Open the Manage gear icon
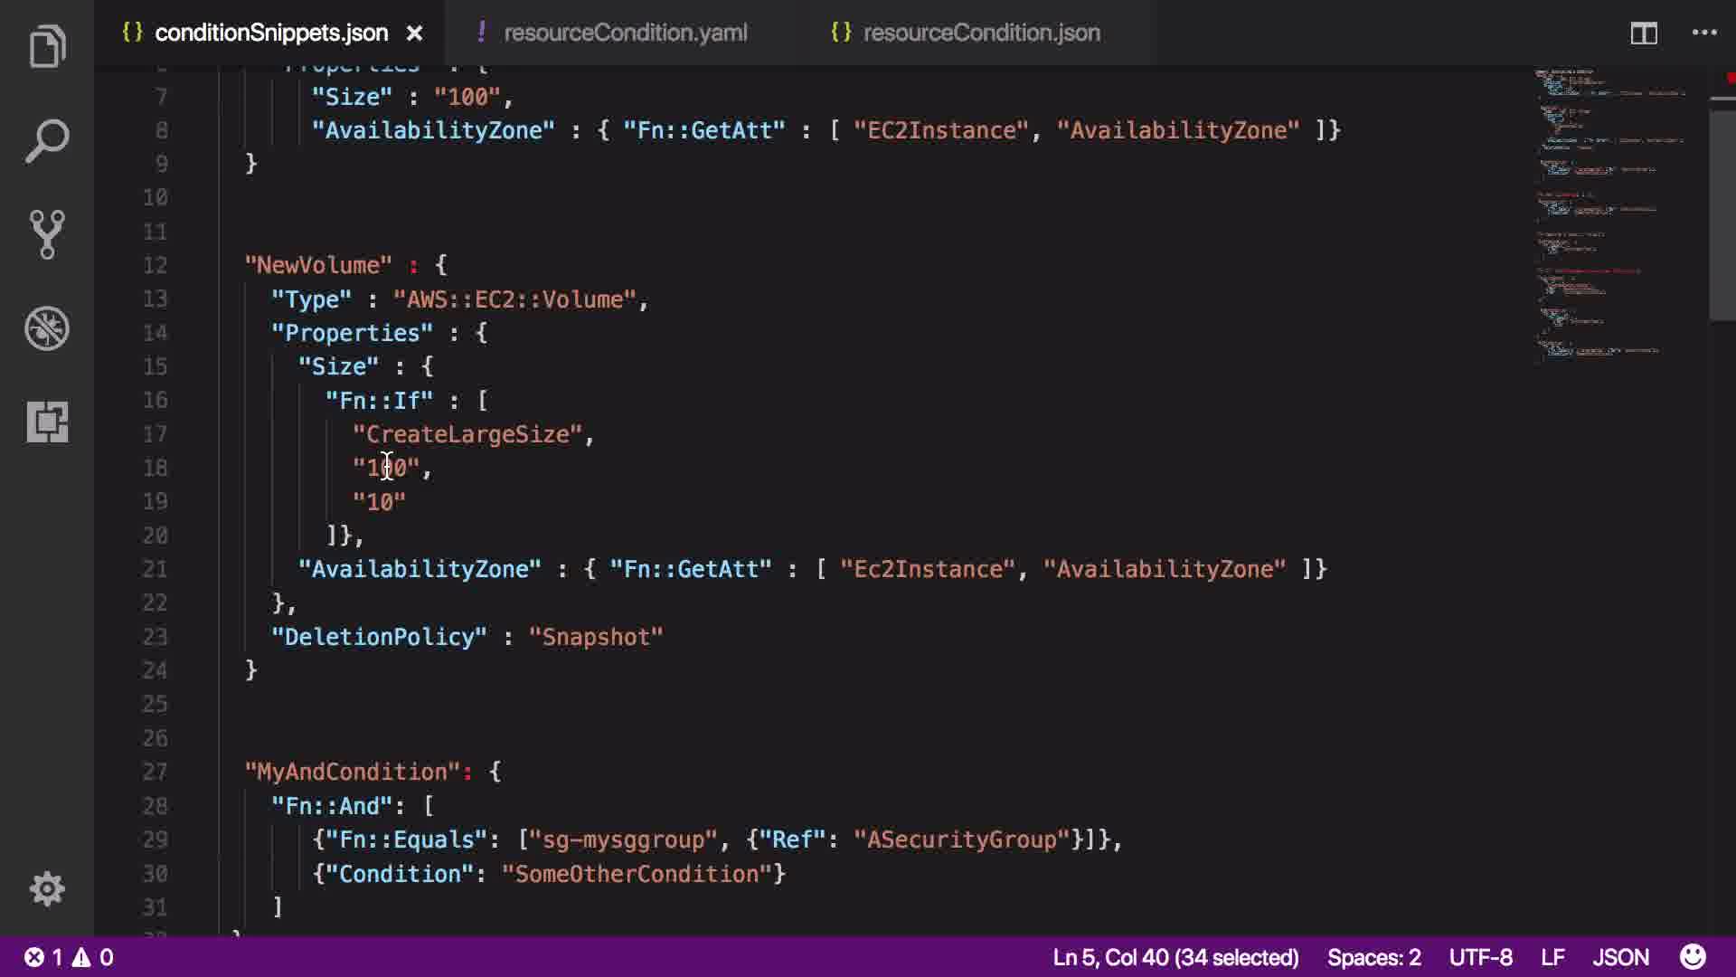The image size is (1736, 977). (47, 889)
